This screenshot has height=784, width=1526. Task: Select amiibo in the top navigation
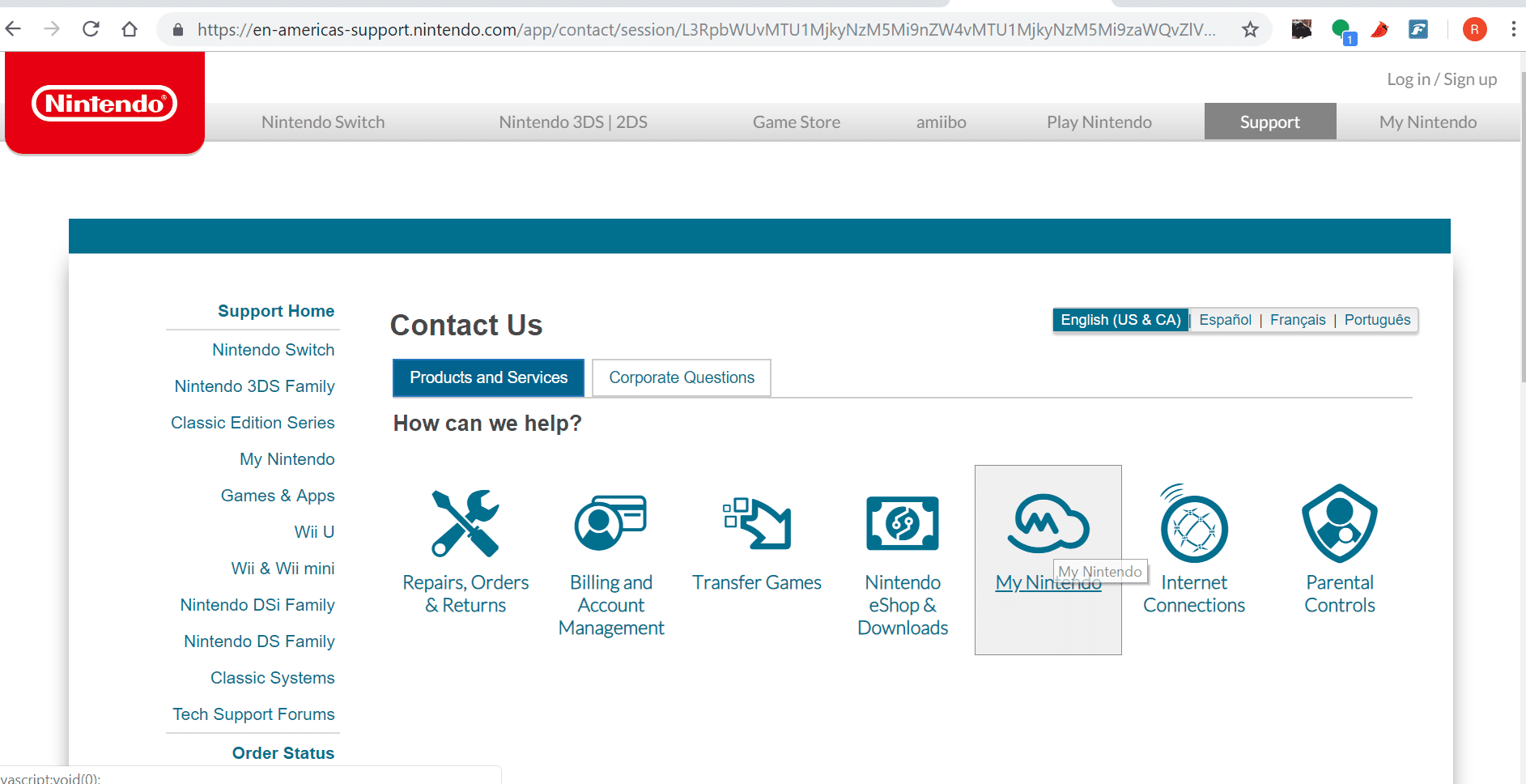[941, 121]
